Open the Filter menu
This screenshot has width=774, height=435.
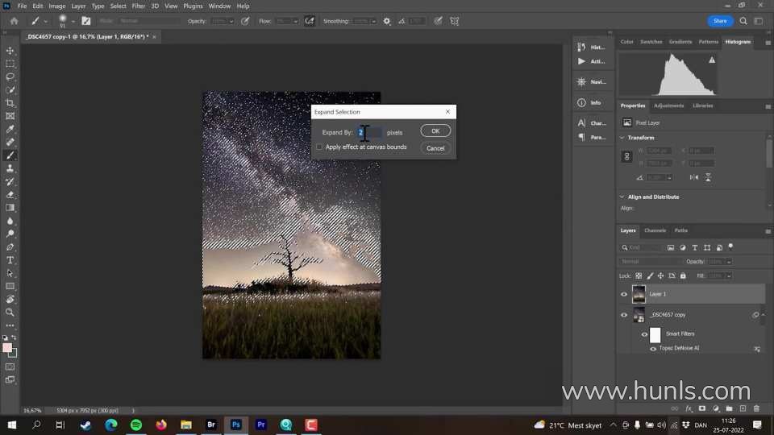click(139, 6)
